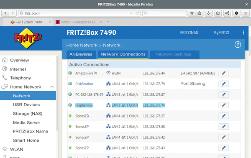The height and width of the screenshot is (158, 251).
Task: Click AmazonFireTV device name
Action: point(86,73)
